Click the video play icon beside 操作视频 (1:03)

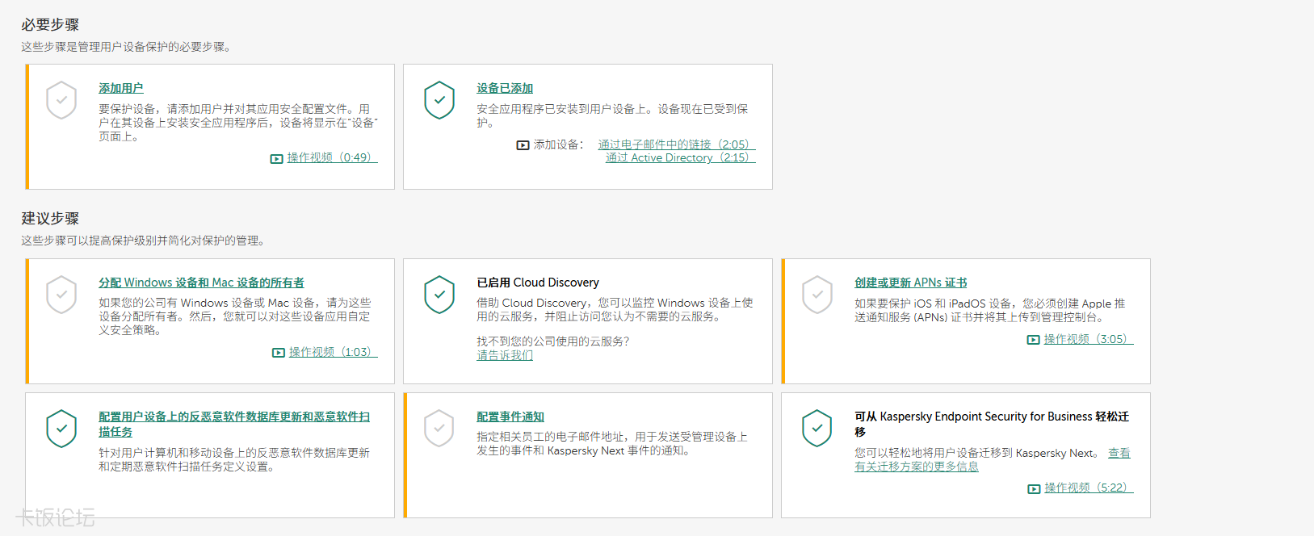[x=279, y=353]
